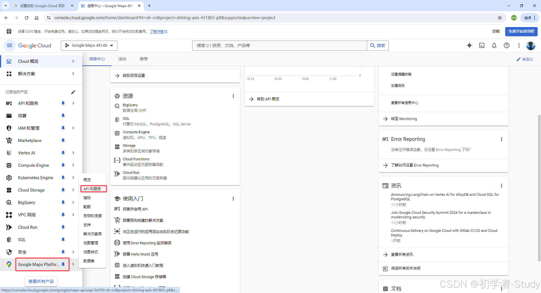Unpin Marketplace from pinned products
541x293 pixels.
(63, 141)
